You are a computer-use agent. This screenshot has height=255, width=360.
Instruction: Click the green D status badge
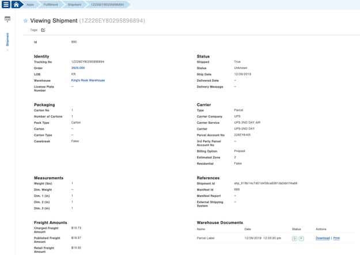tap(294, 238)
